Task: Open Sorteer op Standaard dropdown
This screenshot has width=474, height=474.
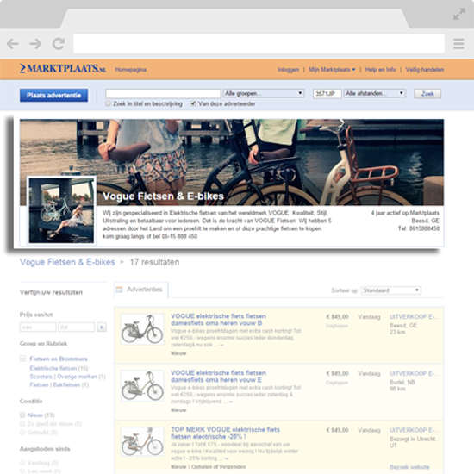Action: point(391,290)
